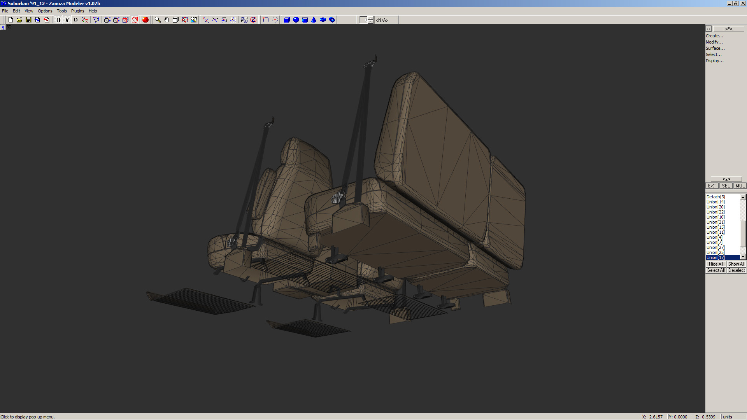Click the command panel scroll-up chevron bar
The height and width of the screenshot is (420, 747).
(729, 29)
